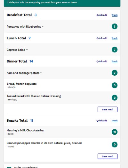Screen dimensions: 128x168
Task: Select the 2-point badge for Tossed Salad
Action: [115, 98]
